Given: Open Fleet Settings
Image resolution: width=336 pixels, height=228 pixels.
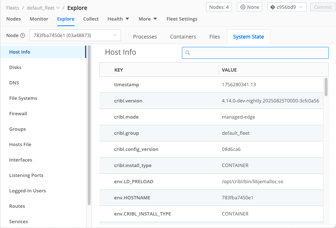Looking at the screenshot, I should pyautogui.click(x=182, y=19).
